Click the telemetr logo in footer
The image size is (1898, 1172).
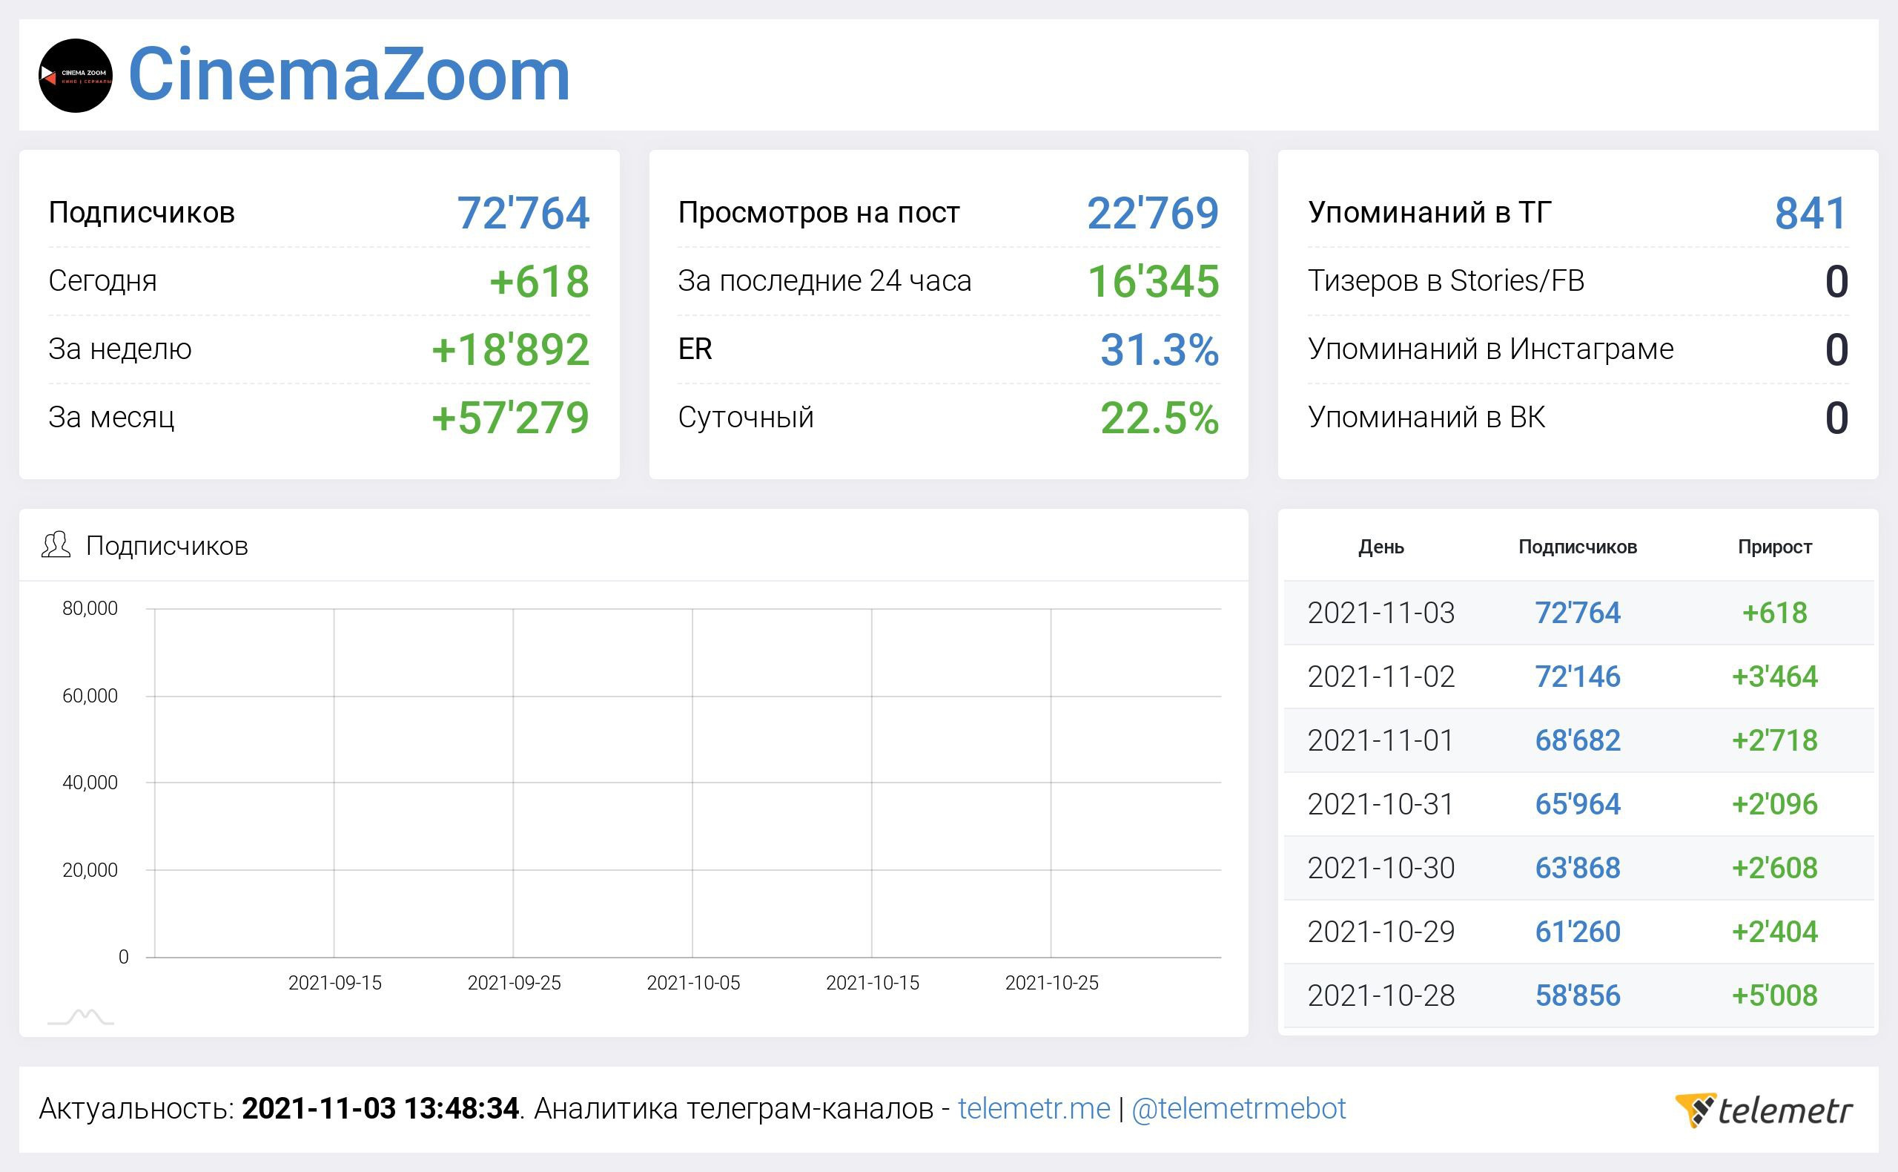(1763, 1110)
